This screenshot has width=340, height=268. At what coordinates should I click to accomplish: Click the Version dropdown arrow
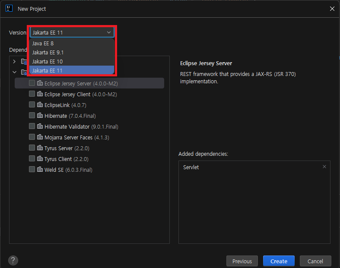click(109, 32)
